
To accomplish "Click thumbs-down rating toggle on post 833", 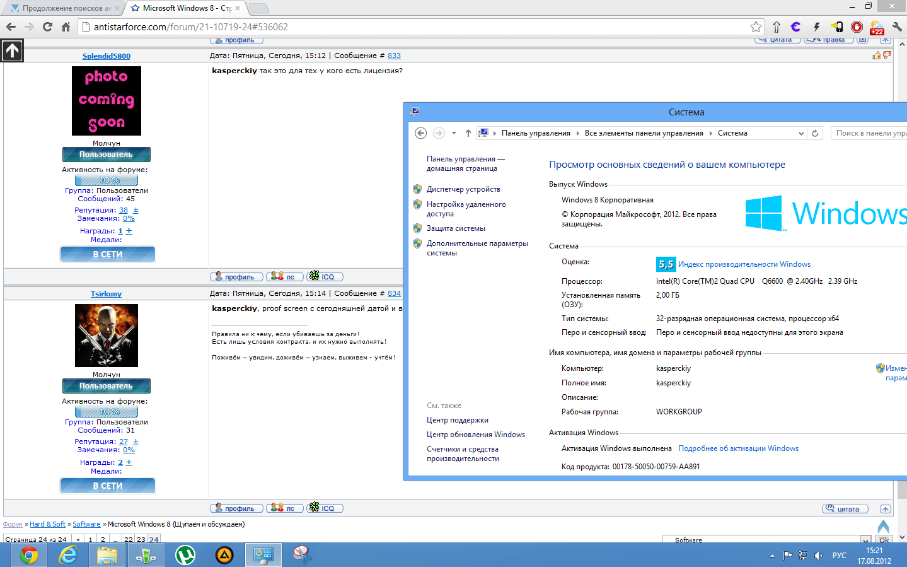I will (887, 56).
